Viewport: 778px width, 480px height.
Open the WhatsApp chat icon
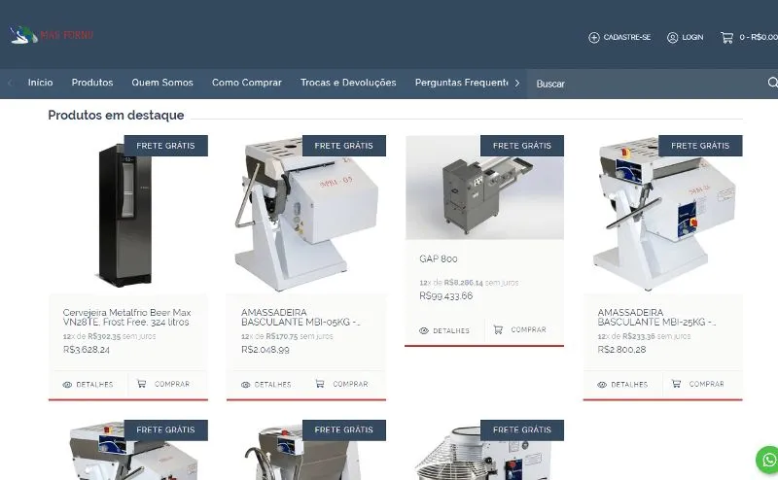[x=768, y=461]
